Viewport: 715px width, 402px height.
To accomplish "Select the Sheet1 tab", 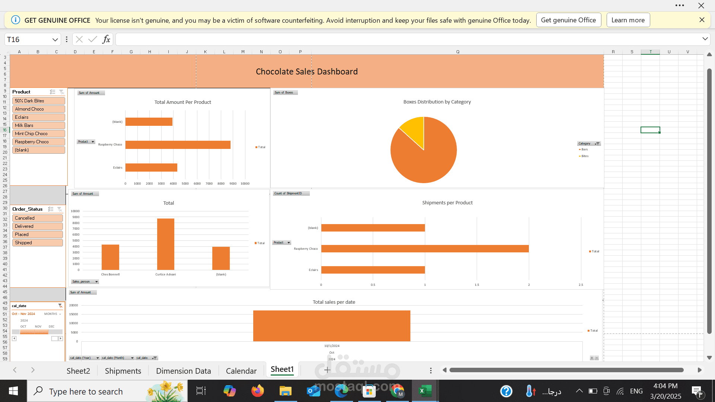I will click(282, 369).
